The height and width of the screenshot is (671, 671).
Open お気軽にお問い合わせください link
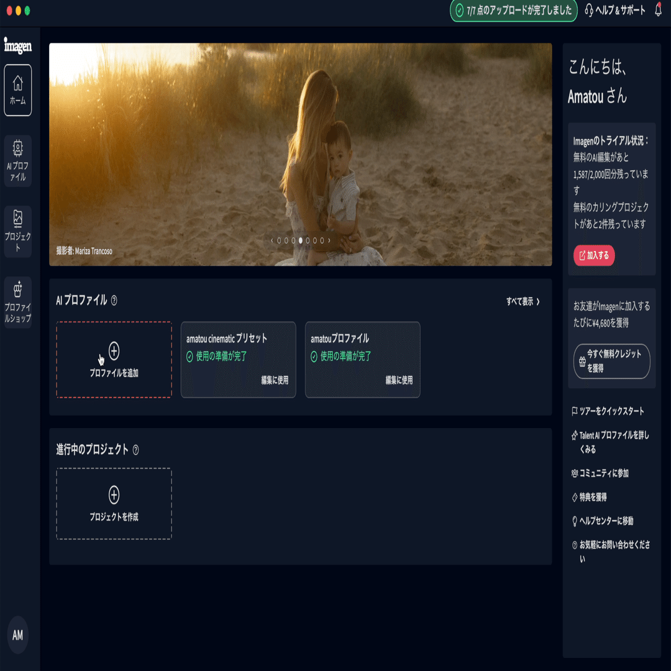[x=611, y=552]
